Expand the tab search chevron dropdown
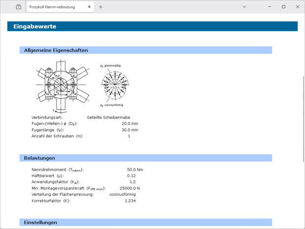Screen dimensions: 305x229 click(244, 7)
